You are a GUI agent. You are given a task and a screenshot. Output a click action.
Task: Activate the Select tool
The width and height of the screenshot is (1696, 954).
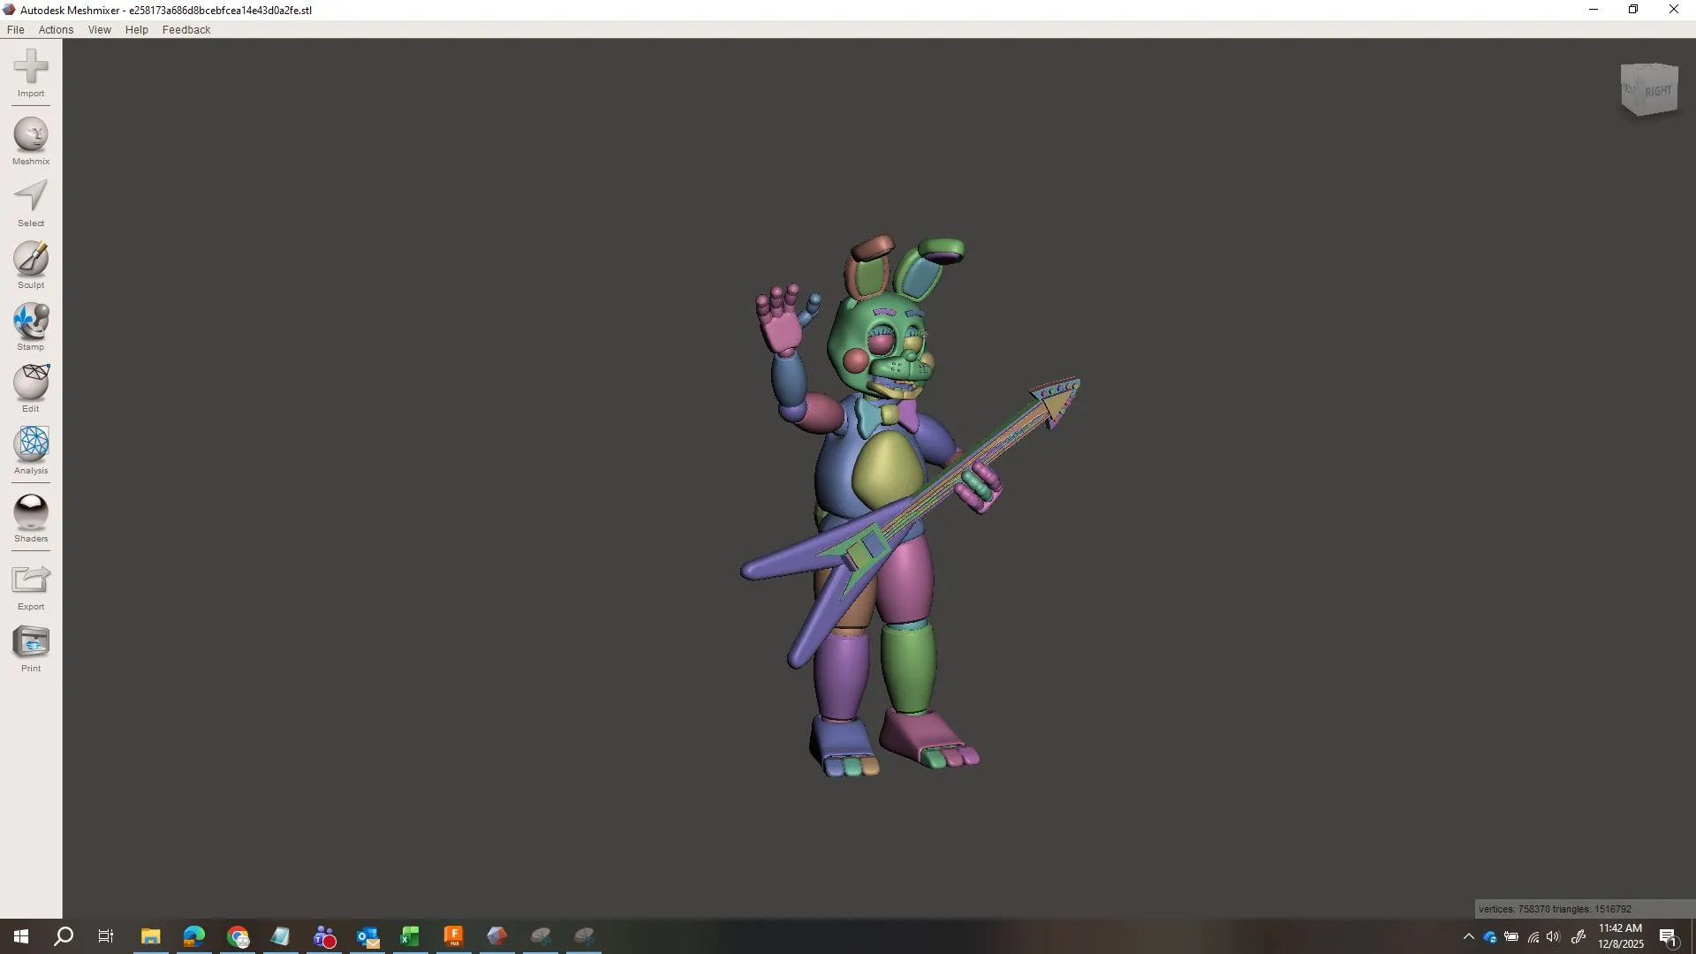(x=30, y=201)
